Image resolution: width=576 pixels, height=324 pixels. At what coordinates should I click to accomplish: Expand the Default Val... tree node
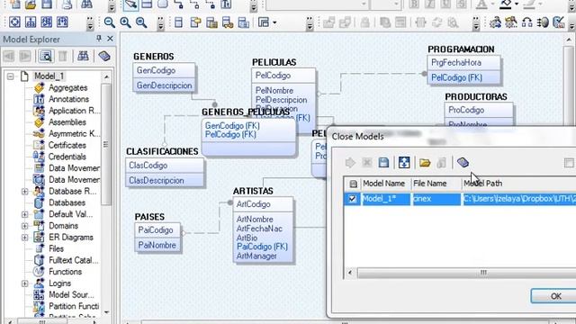point(24,214)
